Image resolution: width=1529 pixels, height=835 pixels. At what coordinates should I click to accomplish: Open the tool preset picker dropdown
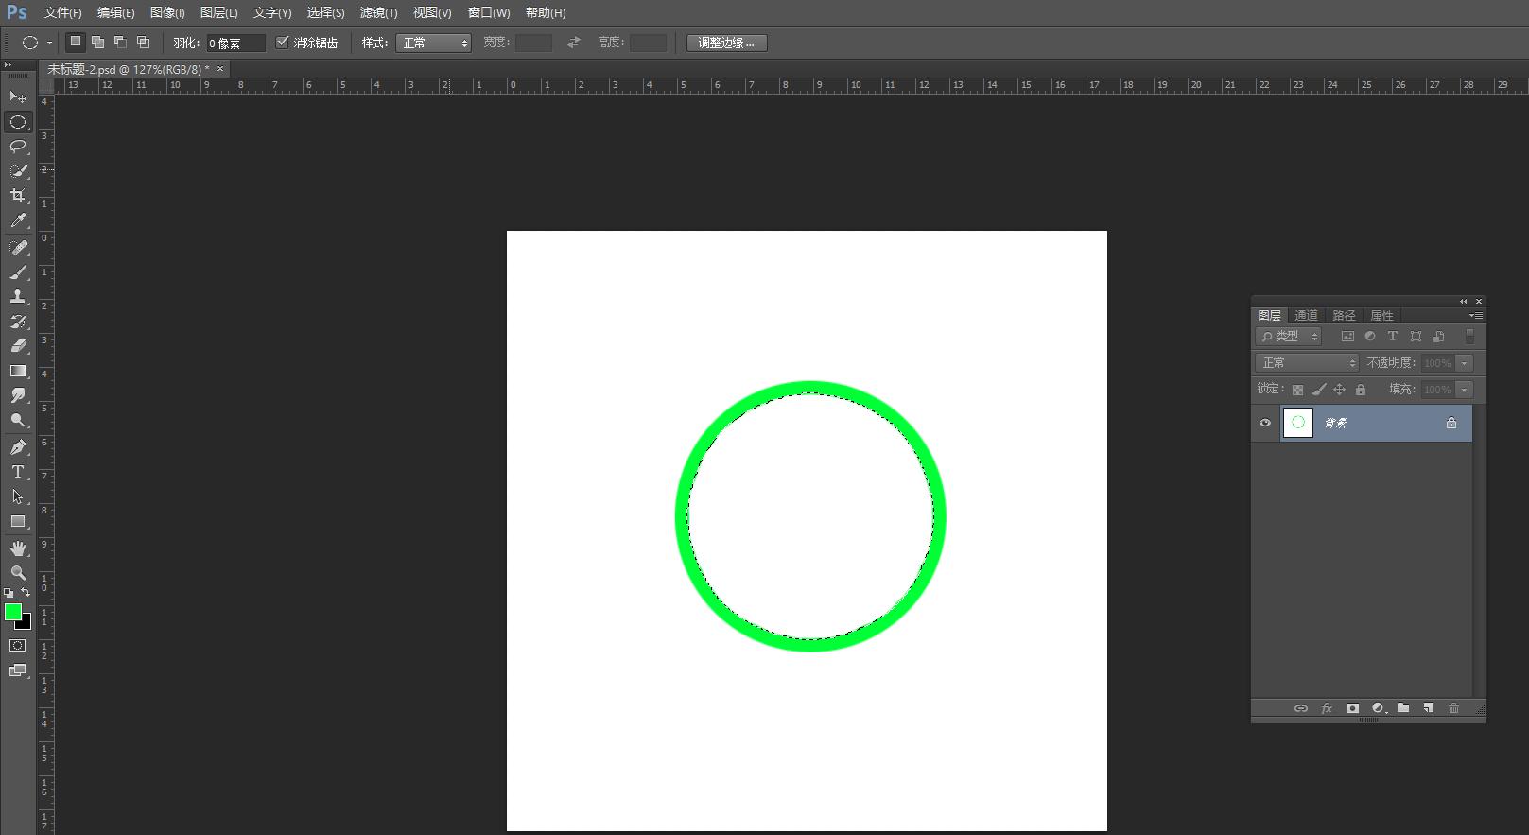pos(49,43)
